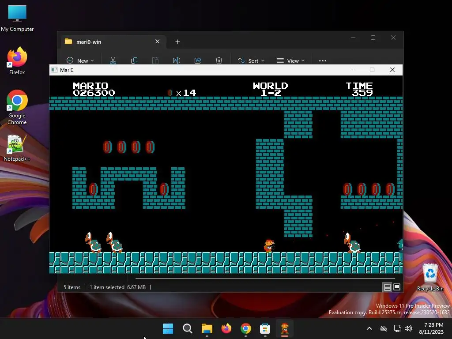Click the Paste clipboard icon in File Explorer
Screen dimensions: 452x339
click(x=155, y=60)
